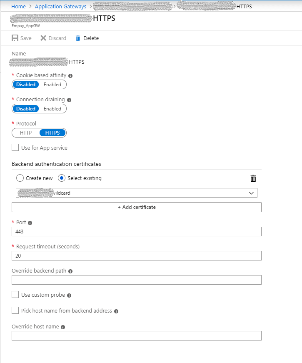Image resolution: width=302 pixels, height=363 pixels.
Task: Go to Home from the breadcrumb
Action: point(18,6)
